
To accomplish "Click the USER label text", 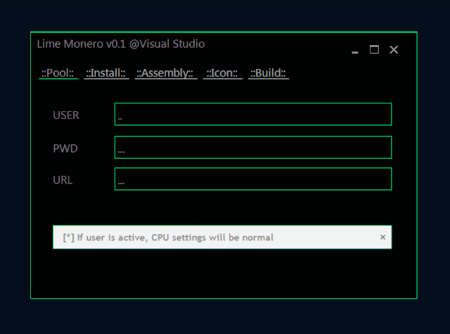I will 66,115.
